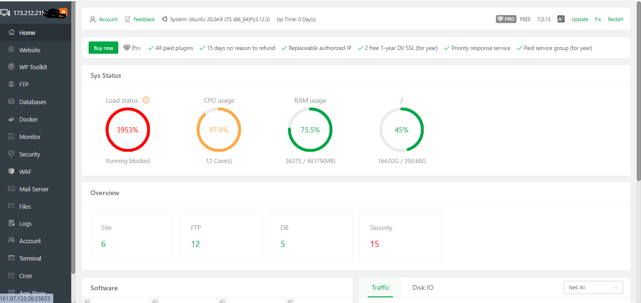Click the FTP sidebar icon
Screen dimensions: 641x303
pyautogui.click(x=11, y=84)
